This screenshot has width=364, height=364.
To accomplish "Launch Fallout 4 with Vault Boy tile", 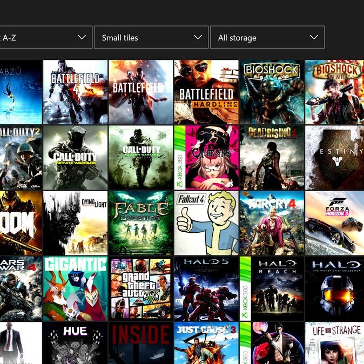I will click(x=206, y=223).
